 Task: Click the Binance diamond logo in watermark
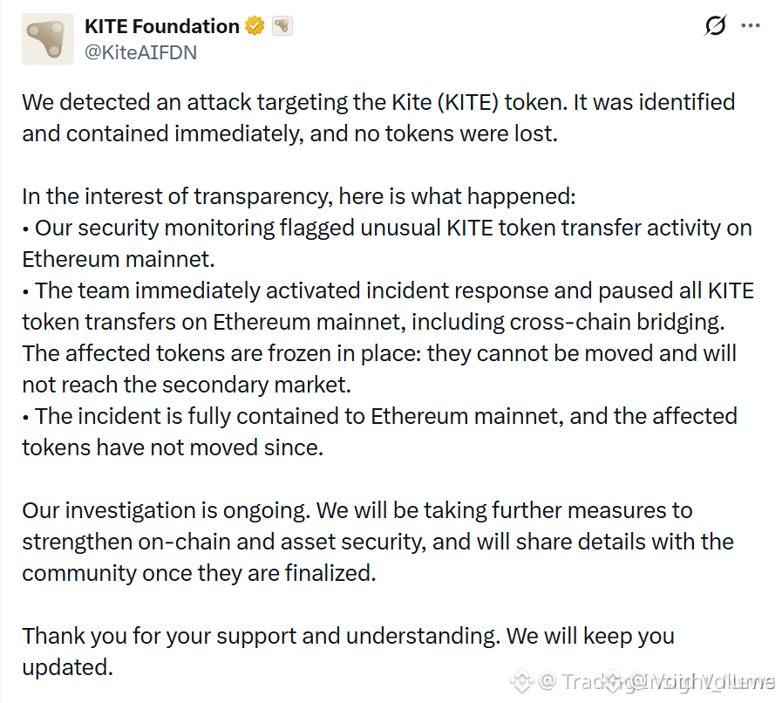(x=521, y=681)
